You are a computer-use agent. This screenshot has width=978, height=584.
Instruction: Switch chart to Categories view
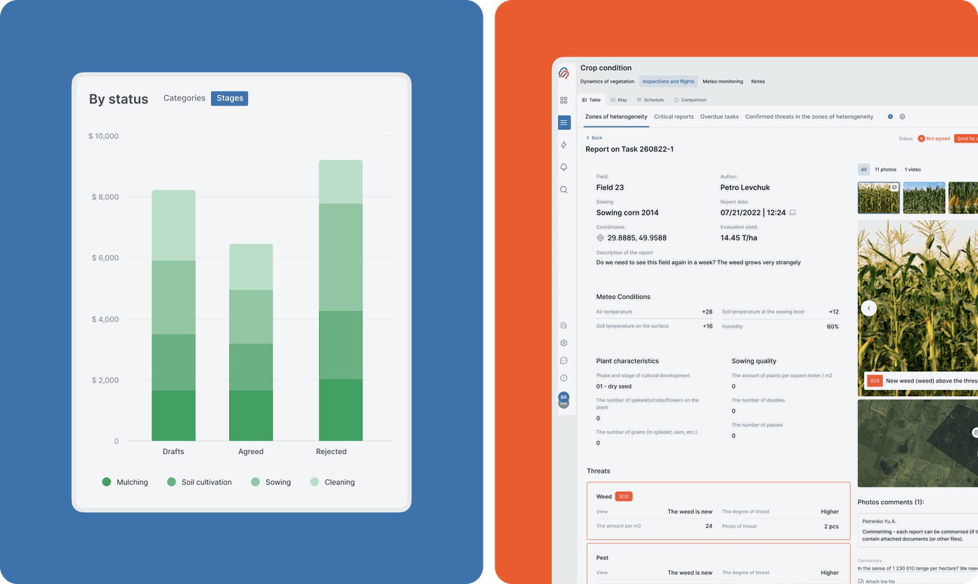(184, 98)
